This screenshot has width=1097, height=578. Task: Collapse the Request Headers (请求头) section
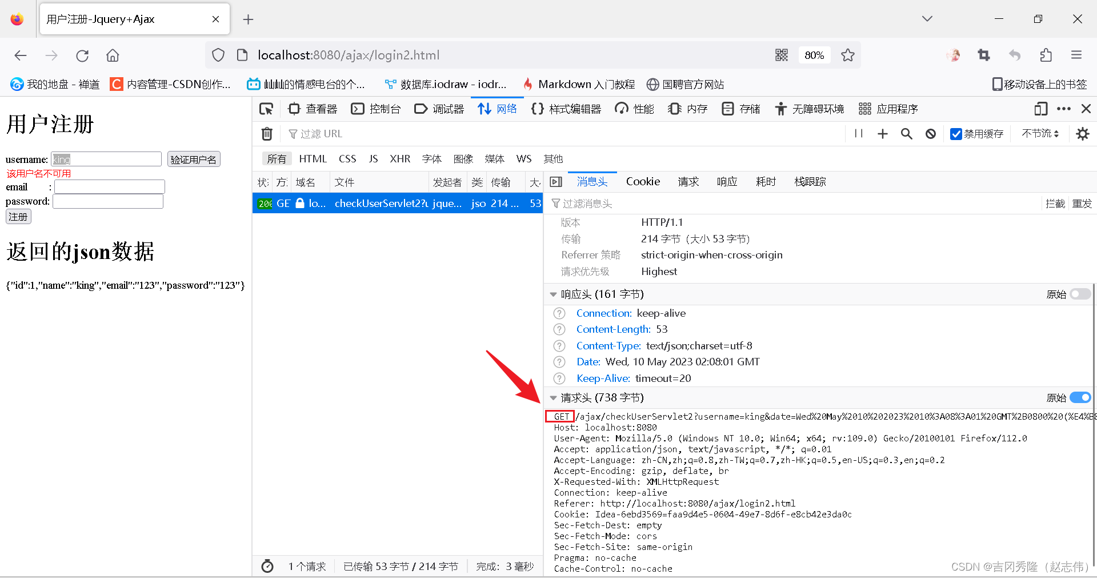[x=553, y=398]
